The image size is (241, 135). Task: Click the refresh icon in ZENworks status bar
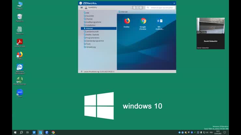click(82, 72)
